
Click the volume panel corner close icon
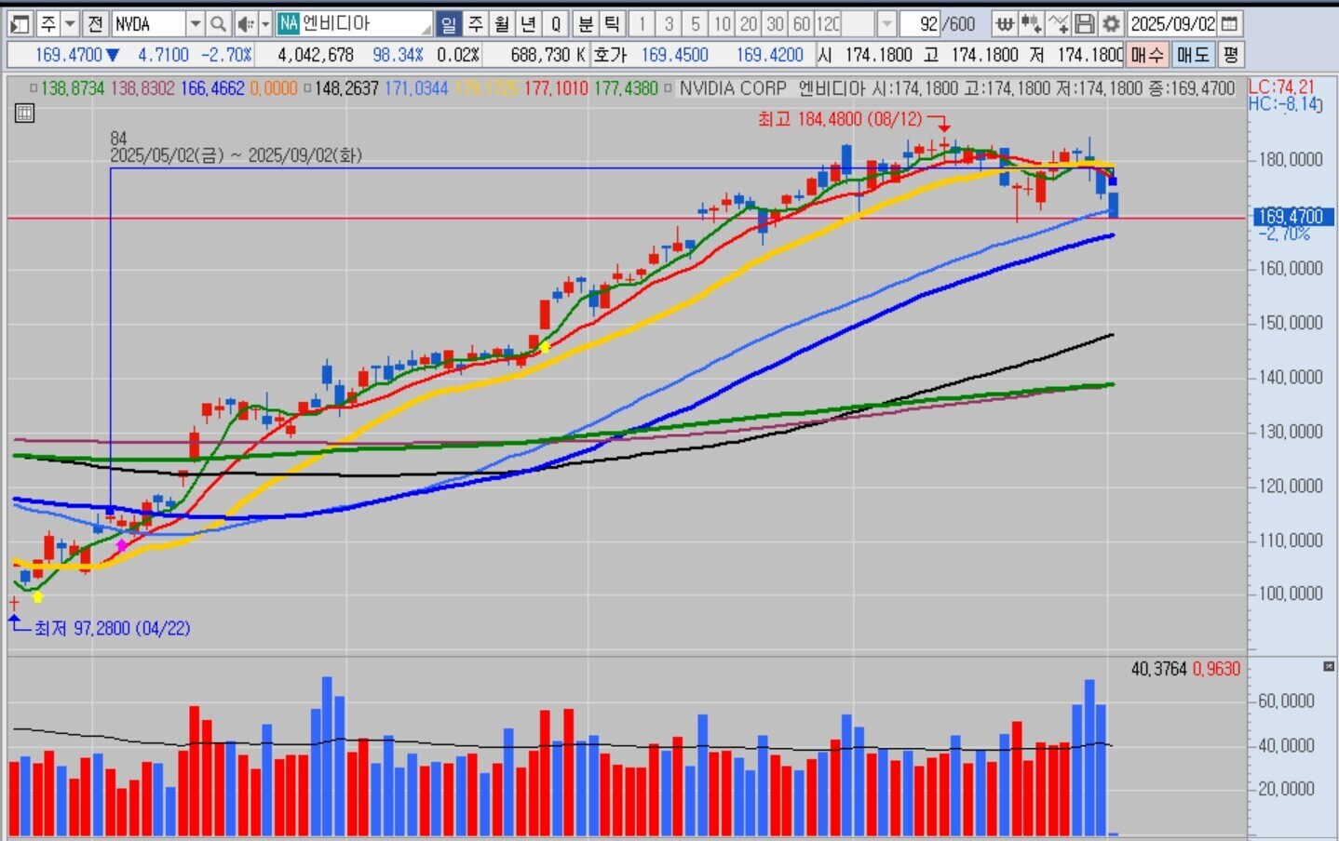tap(1329, 666)
